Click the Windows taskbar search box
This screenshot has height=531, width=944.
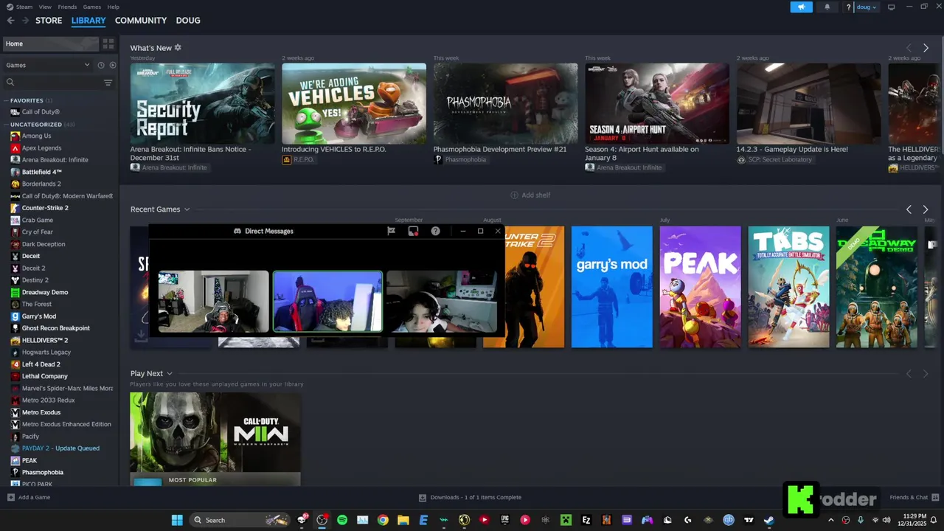coord(240,520)
